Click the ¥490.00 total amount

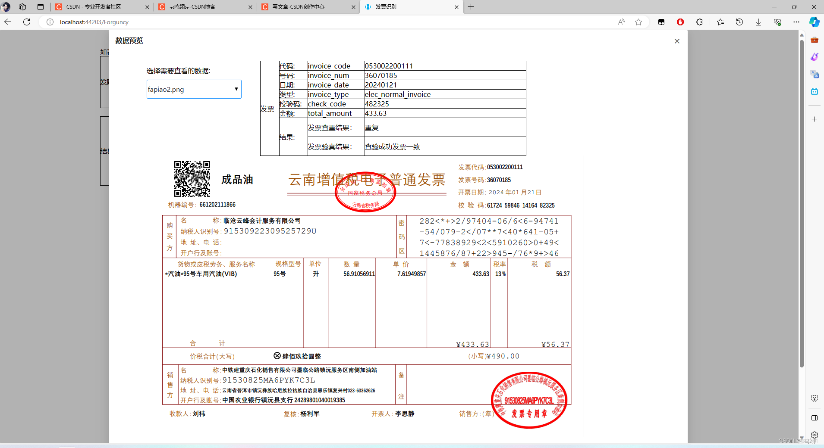coord(503,356)
